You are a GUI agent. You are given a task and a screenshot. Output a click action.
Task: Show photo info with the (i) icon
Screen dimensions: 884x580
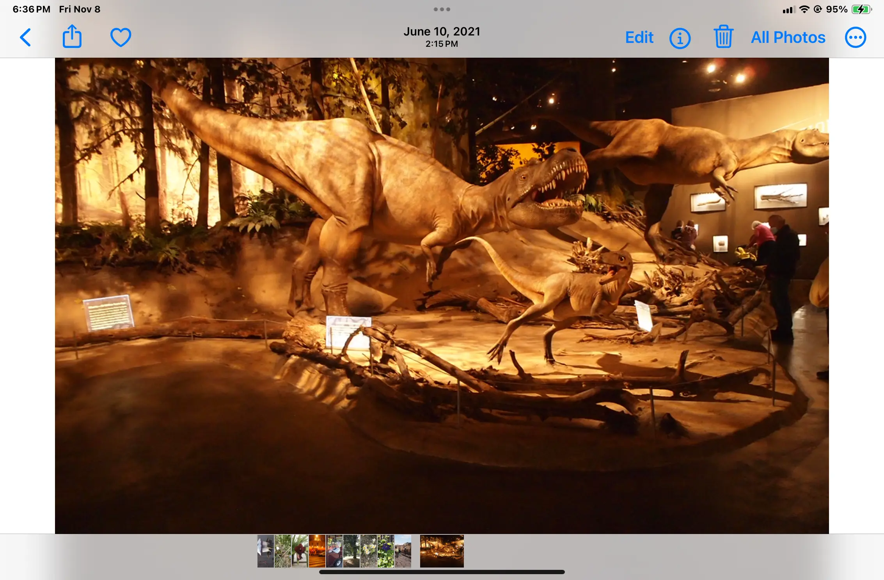[680, 38]
